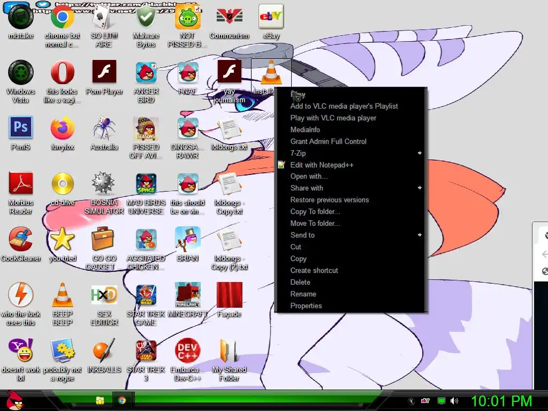Select the 'Windows Vista' recycle bin icon
Viewport: 548px width, 411px height.
click(21, 73)
